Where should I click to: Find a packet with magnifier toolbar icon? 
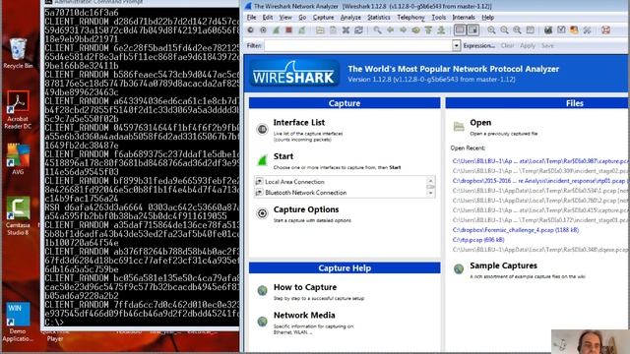tap(377, 30)
